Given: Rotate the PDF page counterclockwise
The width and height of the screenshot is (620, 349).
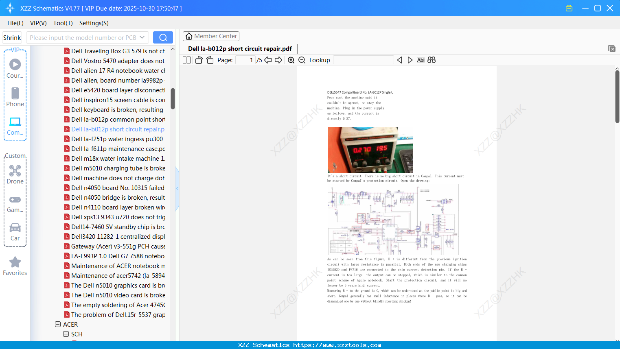Looking at the screenshot, I should tap(199, 60).
